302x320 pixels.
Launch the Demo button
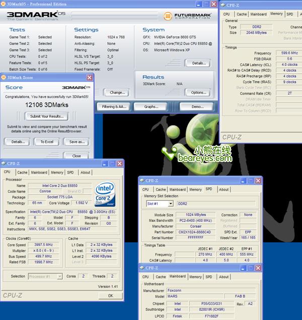tap(197, 106)
